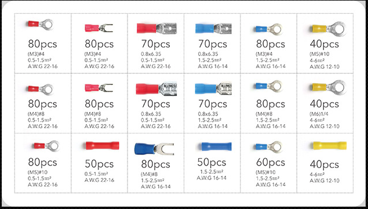Click the red female spade terminal image
The height and width of the screenshot is (209, 368).
click(x=156, y=89)
